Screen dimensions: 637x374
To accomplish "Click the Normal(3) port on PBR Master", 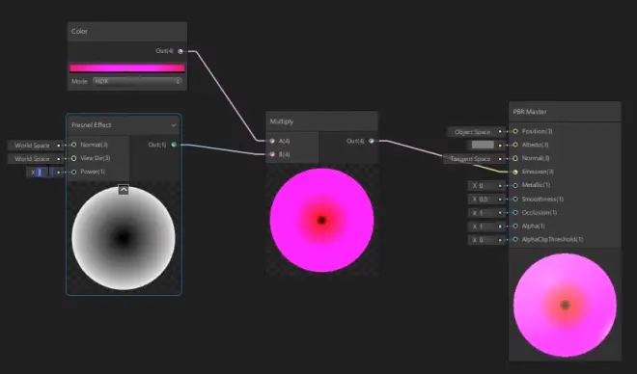I will (515, 158).
